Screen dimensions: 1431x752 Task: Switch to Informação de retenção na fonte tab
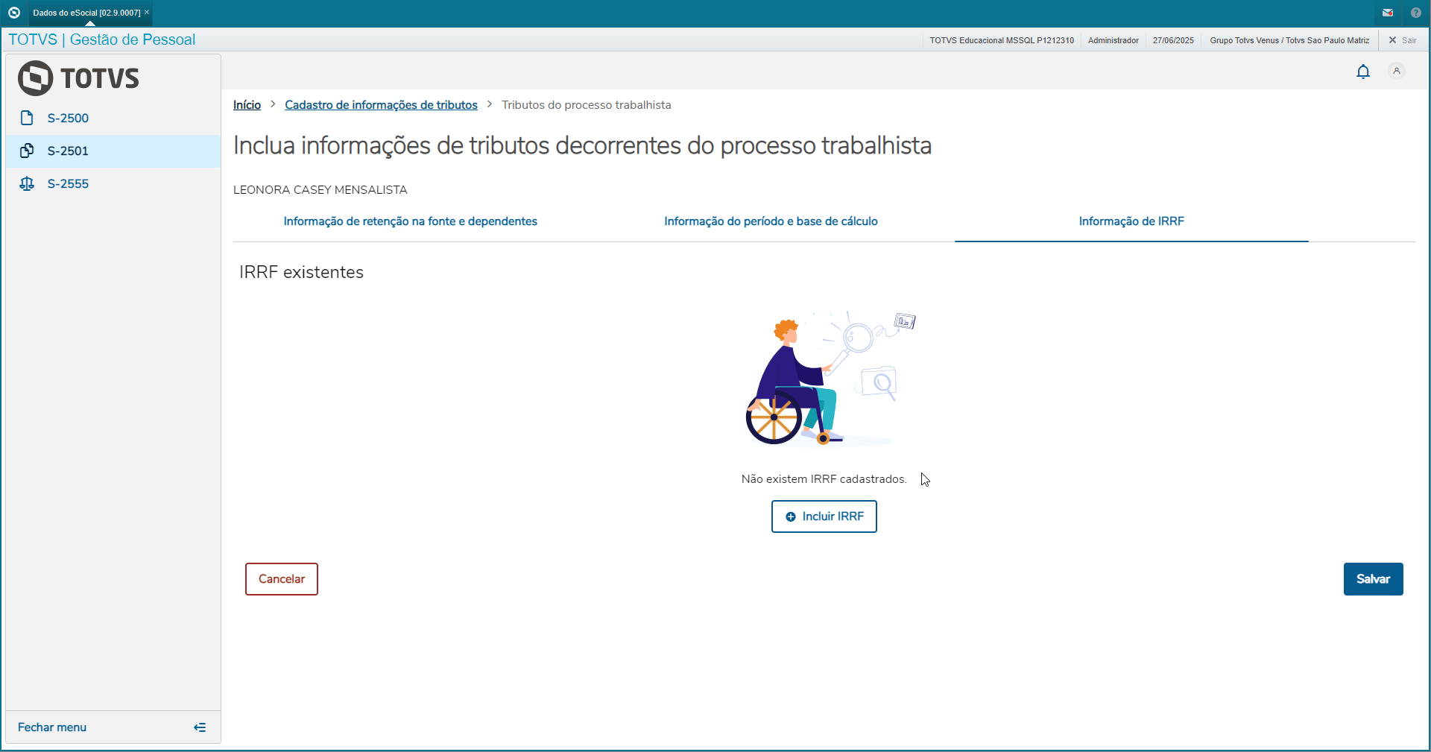411,221
